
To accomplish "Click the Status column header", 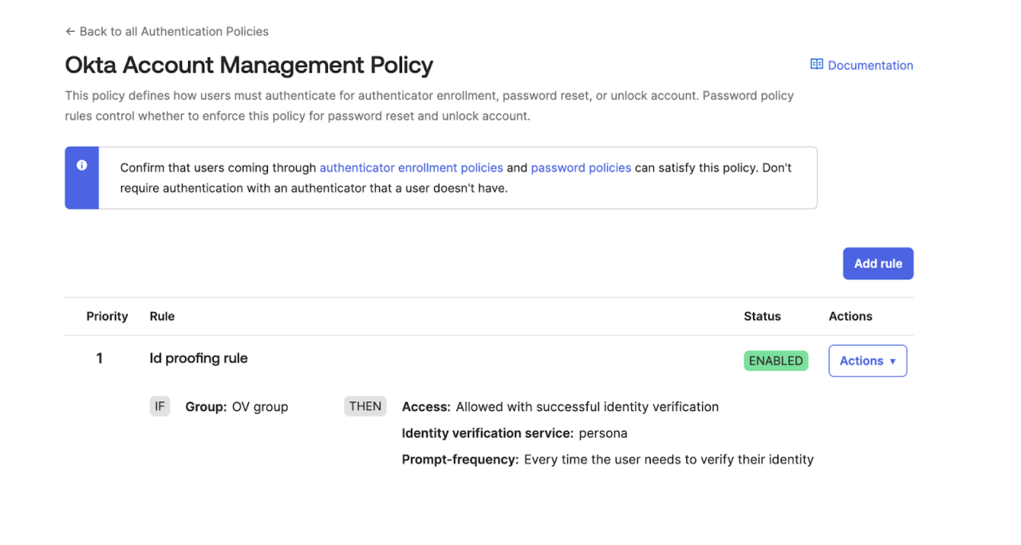I will tap(762, 316).
